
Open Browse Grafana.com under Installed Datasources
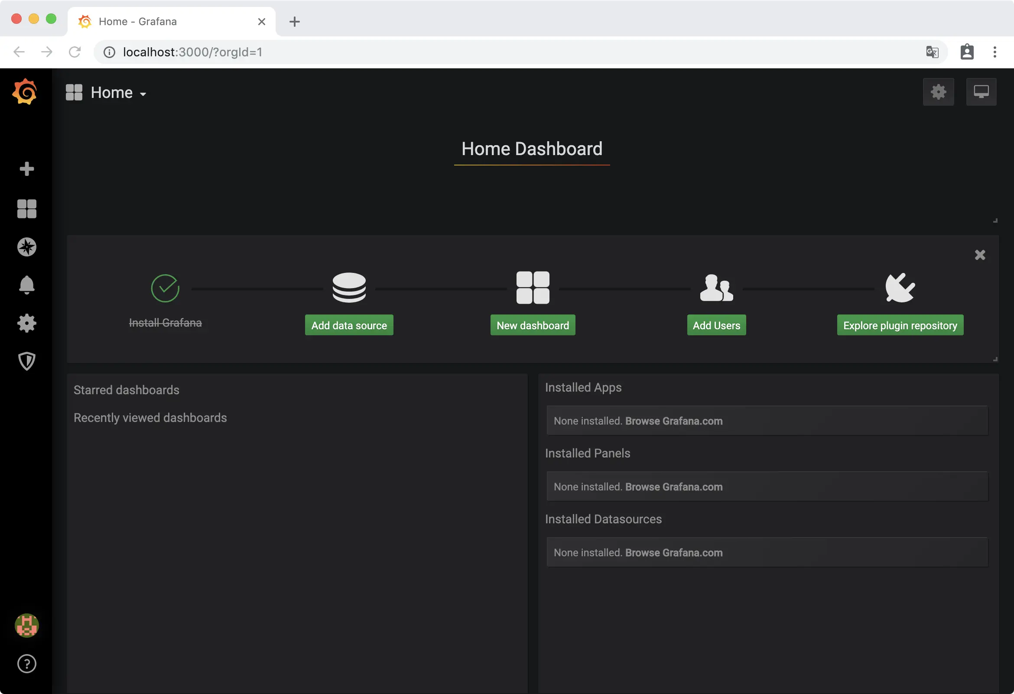coord(674,553)
